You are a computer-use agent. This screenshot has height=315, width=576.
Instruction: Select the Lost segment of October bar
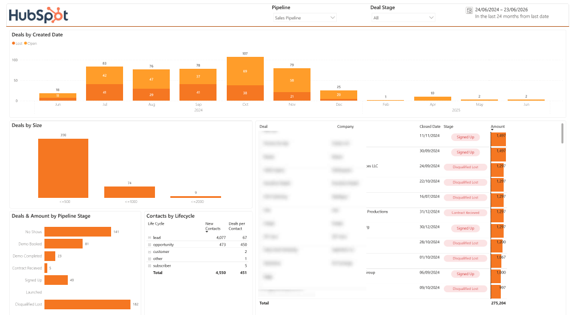245,93
